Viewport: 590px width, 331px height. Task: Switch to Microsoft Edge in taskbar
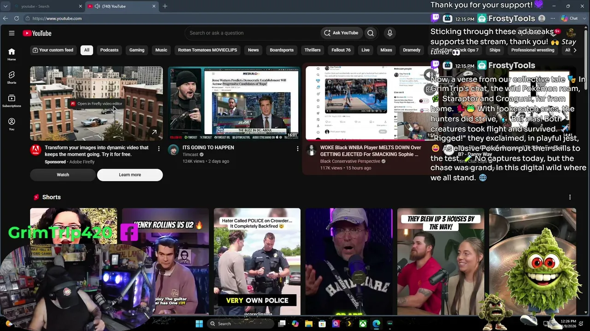(377, 324)
